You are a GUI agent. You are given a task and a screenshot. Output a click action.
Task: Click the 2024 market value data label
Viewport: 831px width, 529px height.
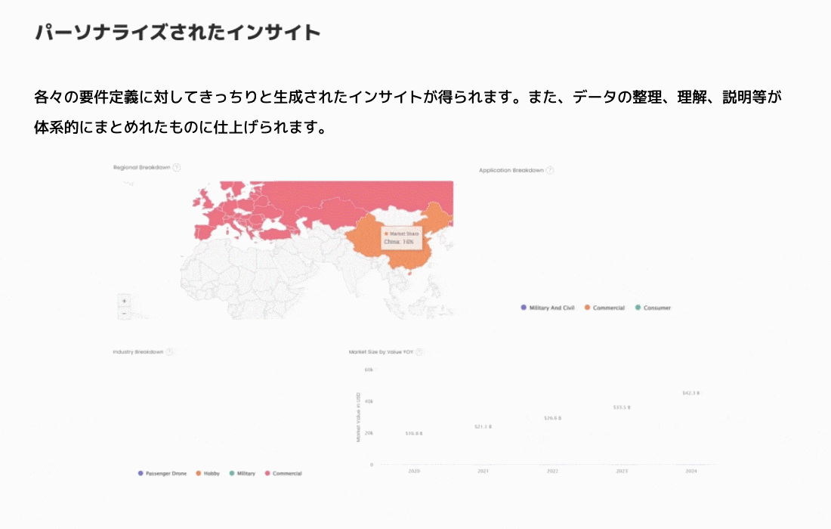[691, 393]
